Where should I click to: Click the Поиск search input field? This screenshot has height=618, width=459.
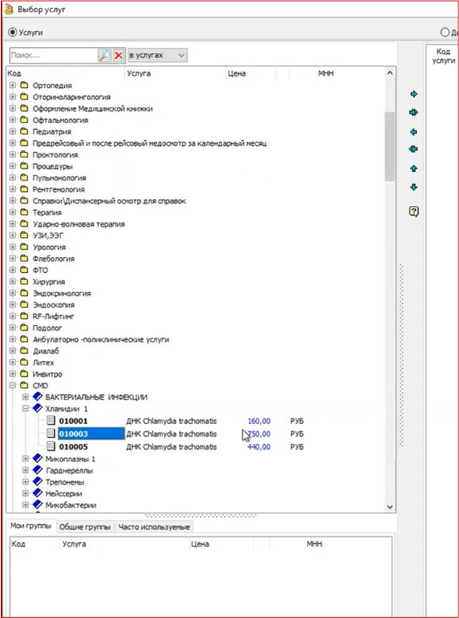tap(52, 56)
